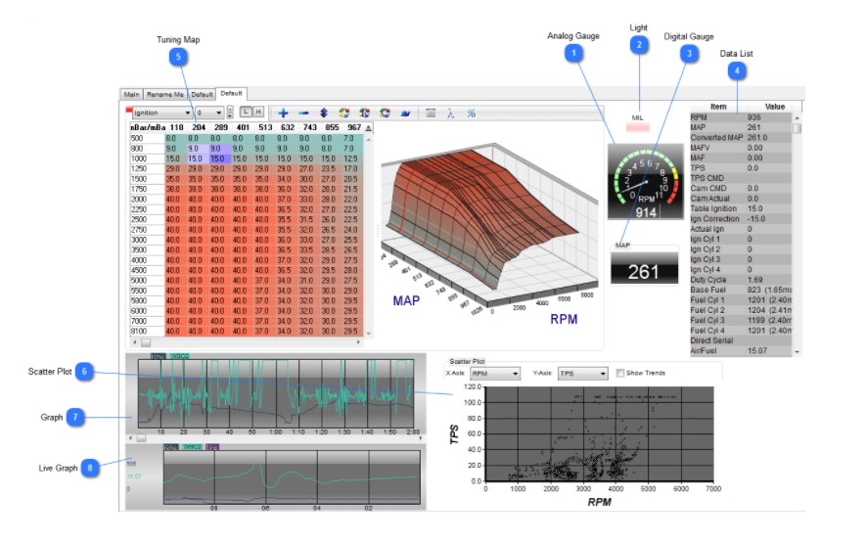Select the Table Ignition row in data list
The height and width of the screenshot is (542, 865).
tap(741, 209)
